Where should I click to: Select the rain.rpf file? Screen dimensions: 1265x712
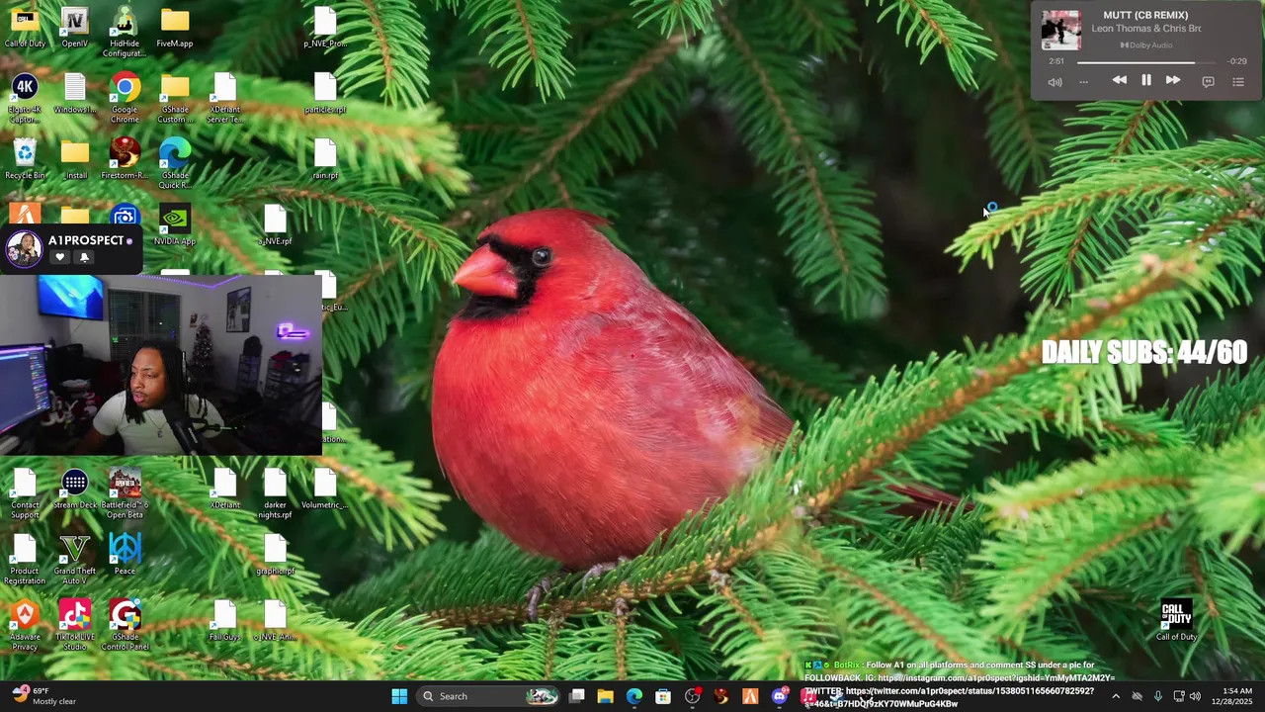tap(325, 159)
